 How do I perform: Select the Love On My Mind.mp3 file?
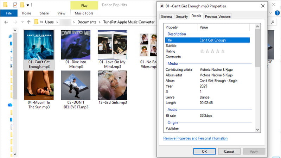tap(112, 49)
